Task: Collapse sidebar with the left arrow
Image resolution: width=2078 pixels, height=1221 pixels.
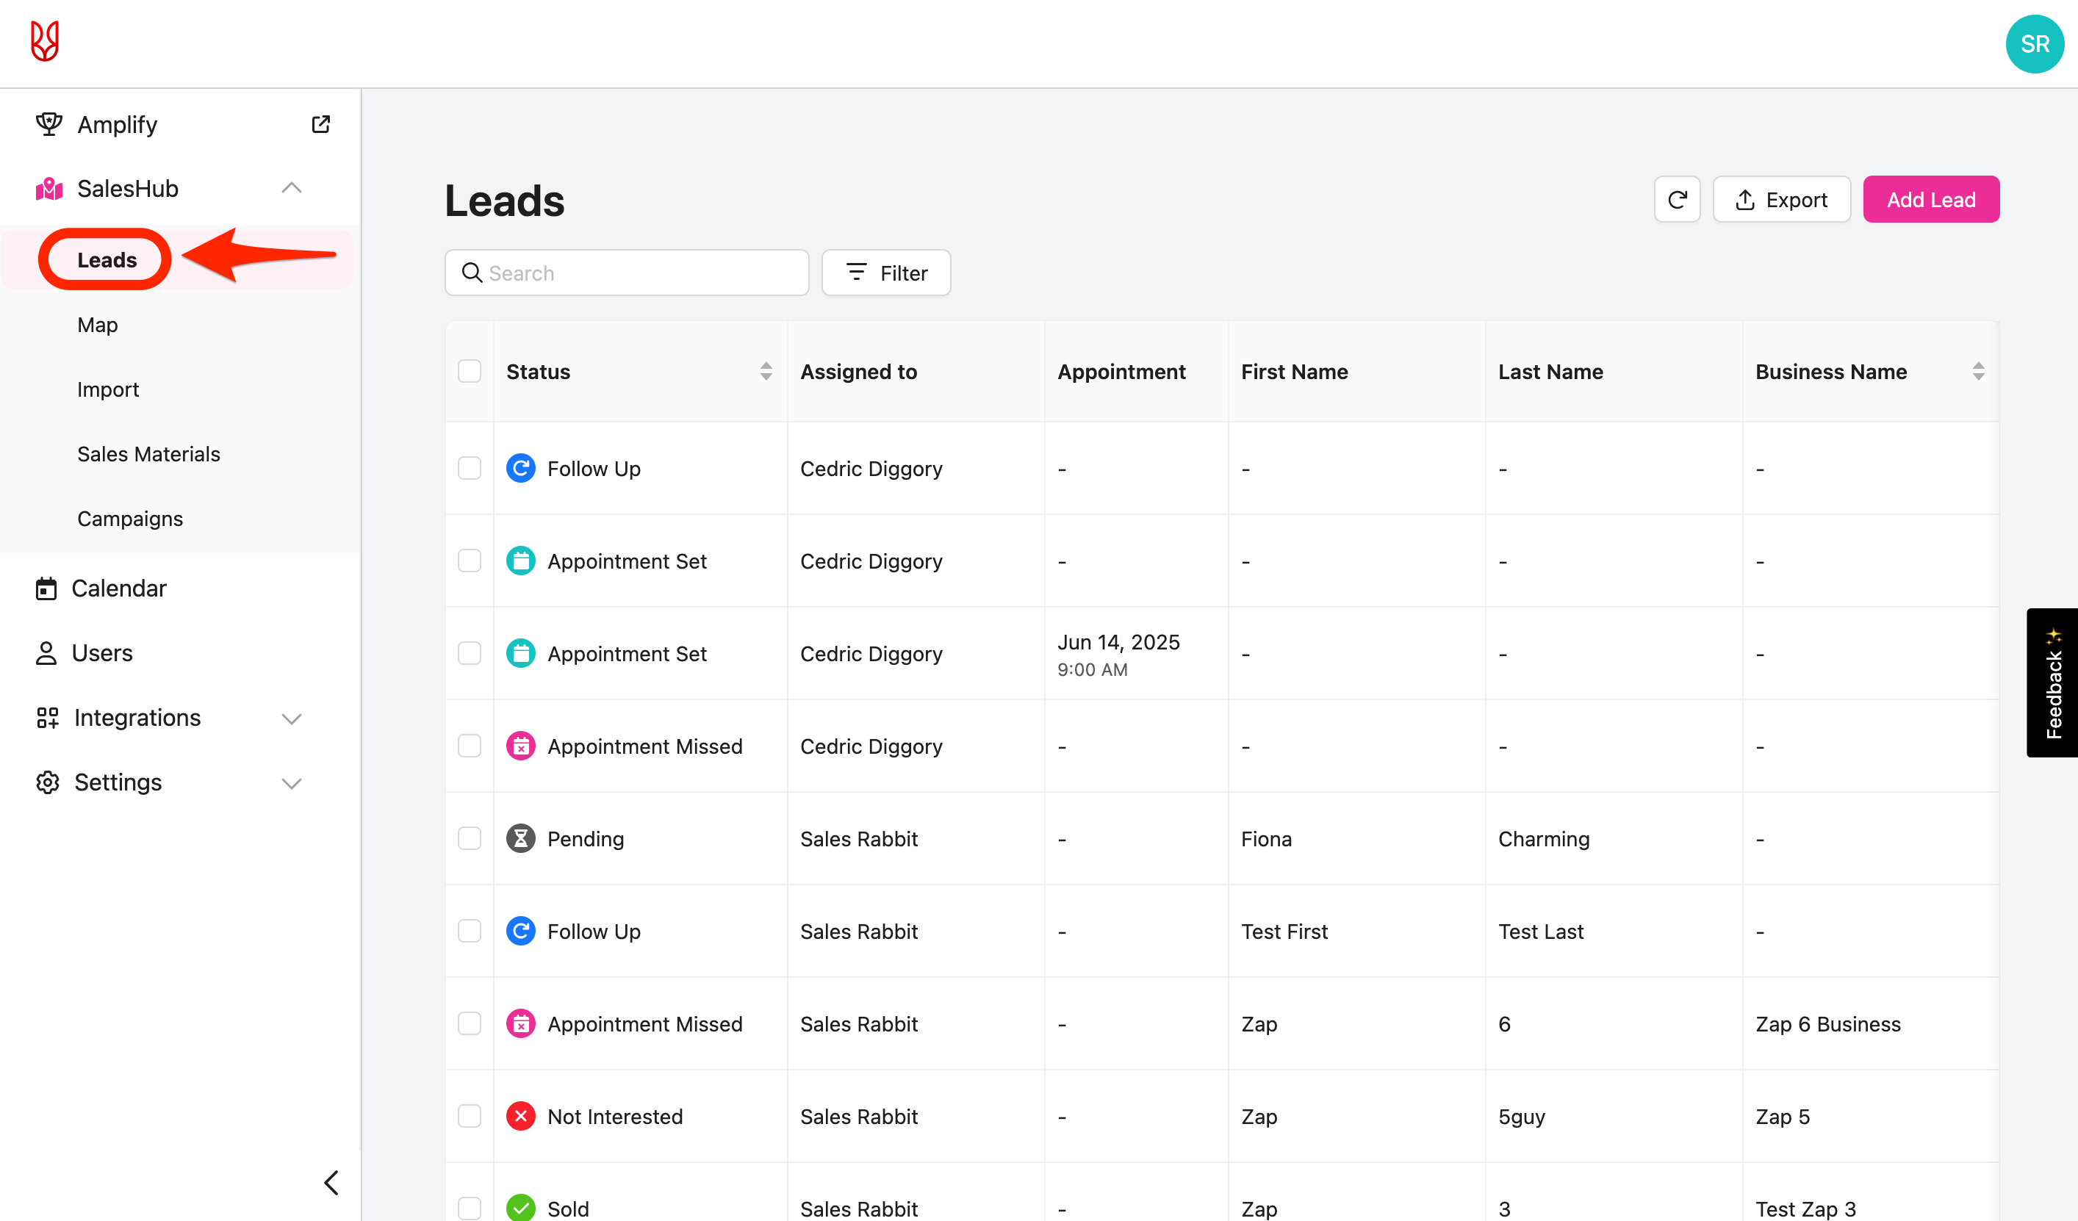Action: pos(331,1182)
